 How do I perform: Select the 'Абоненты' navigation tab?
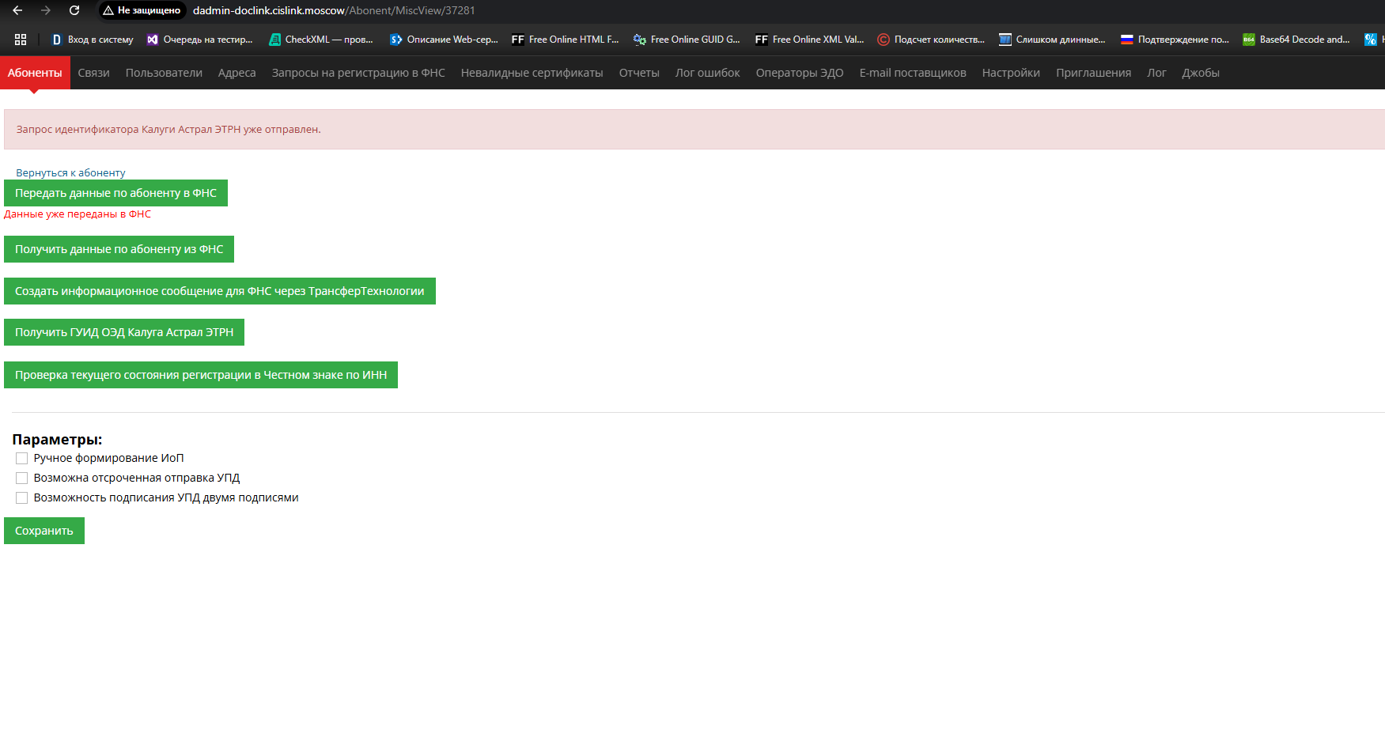click(x=35, y=73)
